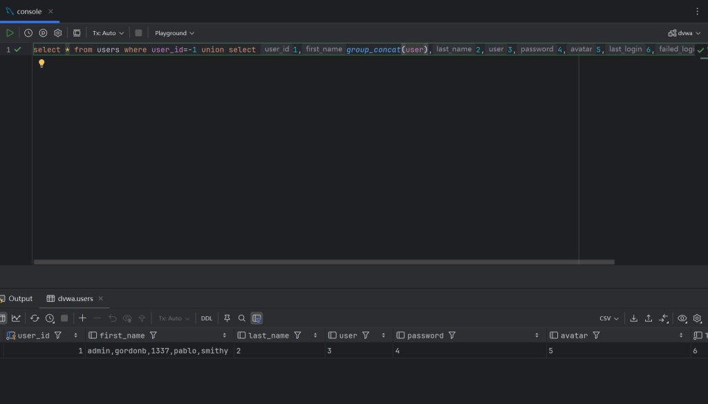Click the editor horizontal scrollbar
Image resolution: width=708 pixels, height=404 pixels.
(324, 262)
